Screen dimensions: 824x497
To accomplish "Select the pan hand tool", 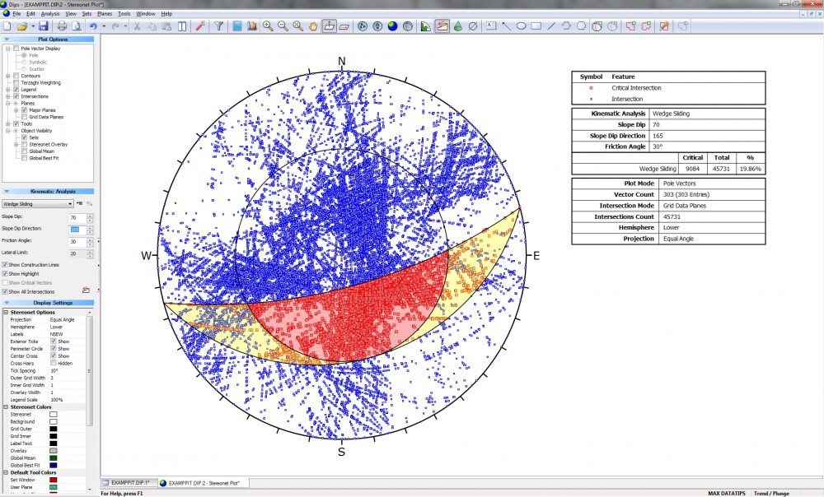I will [313, 26].
